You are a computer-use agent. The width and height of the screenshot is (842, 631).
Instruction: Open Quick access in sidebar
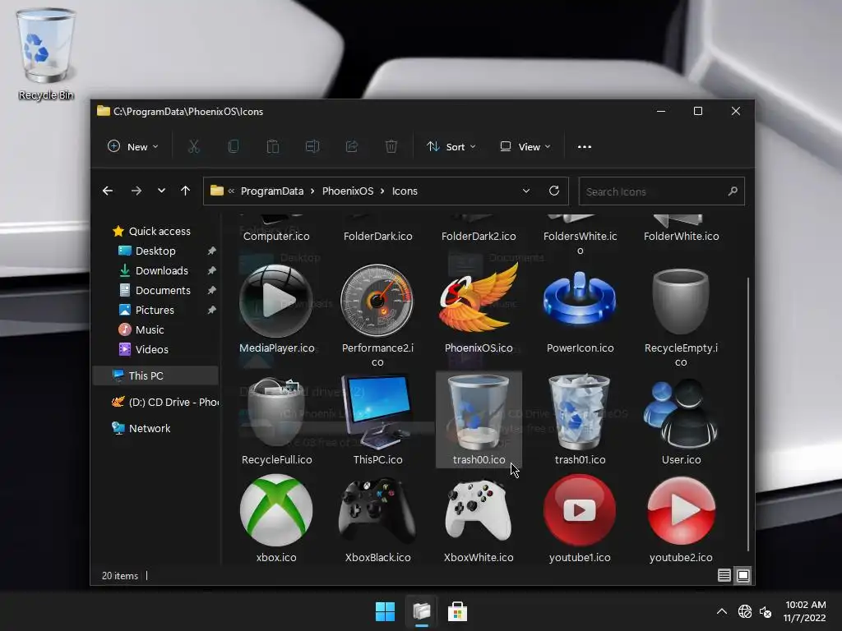(x=160, y=231)
